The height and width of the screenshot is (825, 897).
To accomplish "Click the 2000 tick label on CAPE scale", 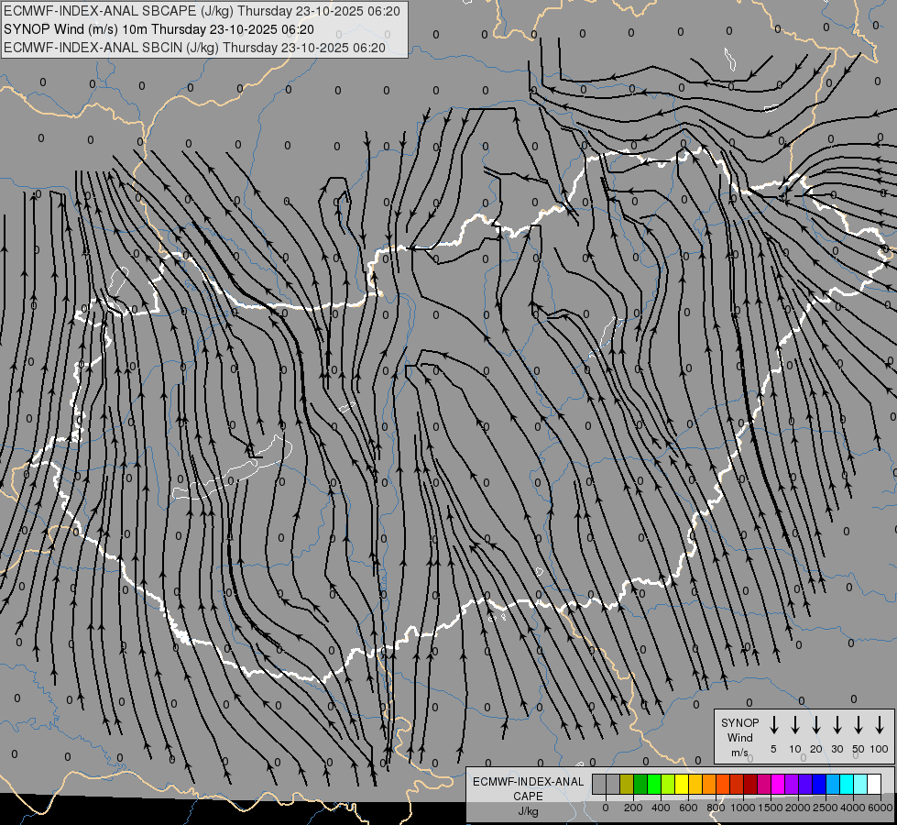I will (x=798, y=808).
